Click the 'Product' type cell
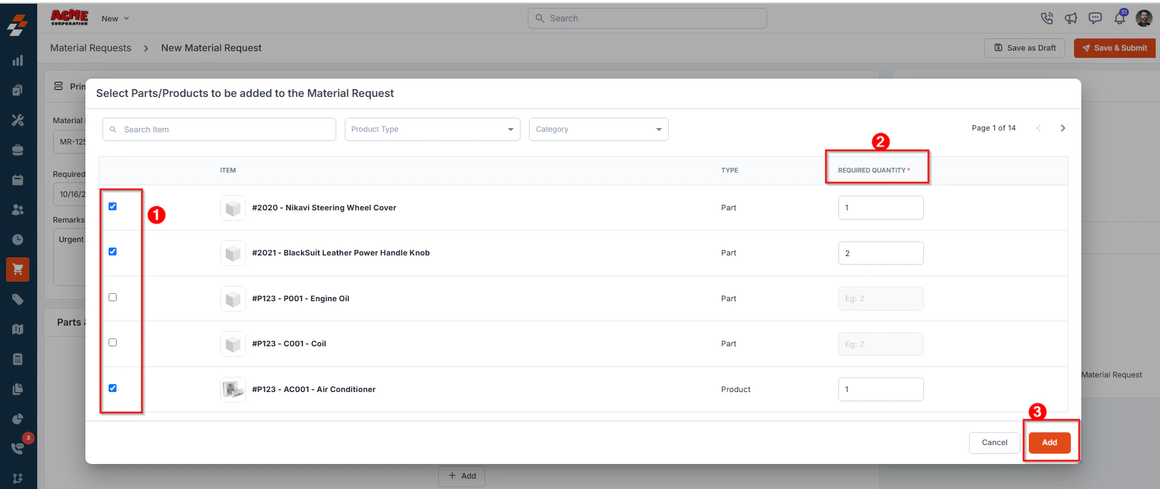The width and height of the screenshot is (1160, 489). [736, 389]
